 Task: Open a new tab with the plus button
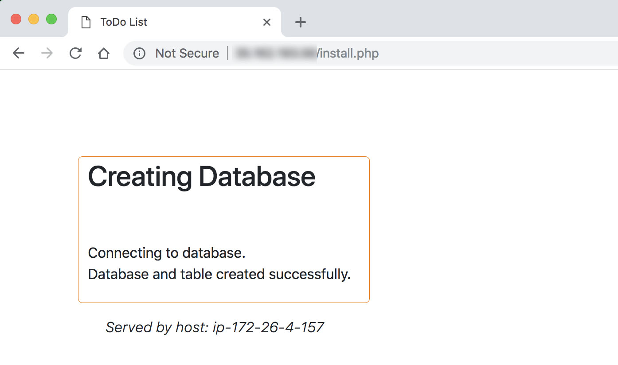click(x=301, y=22)
